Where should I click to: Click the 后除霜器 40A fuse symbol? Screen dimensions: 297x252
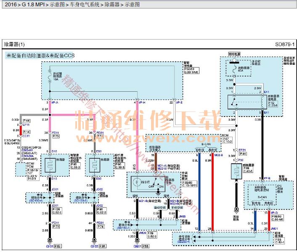(x=234, y=69)
